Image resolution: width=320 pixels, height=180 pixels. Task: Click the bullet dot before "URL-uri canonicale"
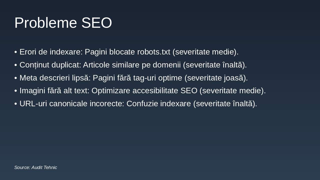coord(16,104)
